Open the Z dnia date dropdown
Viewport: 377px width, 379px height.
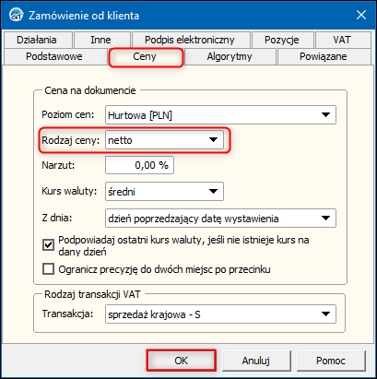tap(325, 219)
